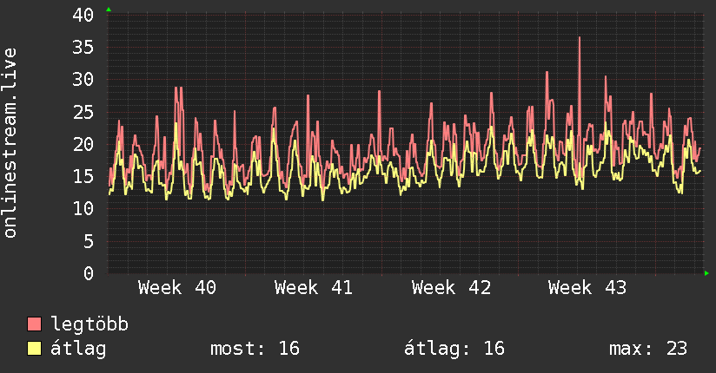Click the Week 42 axis label

point(451,288)
